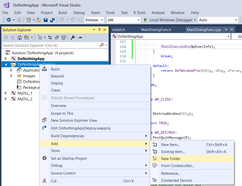The width and height of the screenshot is (242, 186).
Task: Click the search magnifier icon in Solution Explorer
Action: pyautogui.click(x=102, y=45)
